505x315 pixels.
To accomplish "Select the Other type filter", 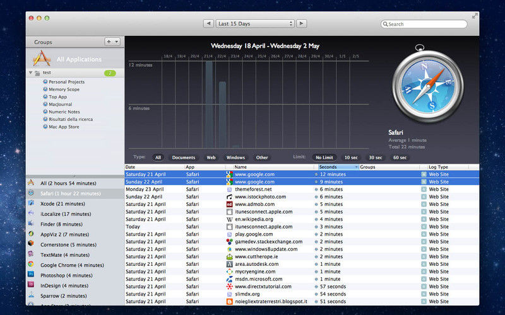I will (262, 157).
